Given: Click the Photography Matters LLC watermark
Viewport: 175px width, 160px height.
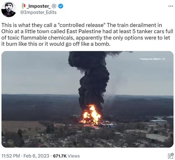Looking at the screenshot, I should [x=152, y=59].
